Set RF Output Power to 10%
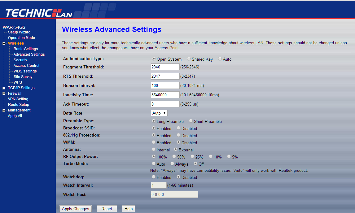This screenshot has width=355, height=213. (211, 156)
